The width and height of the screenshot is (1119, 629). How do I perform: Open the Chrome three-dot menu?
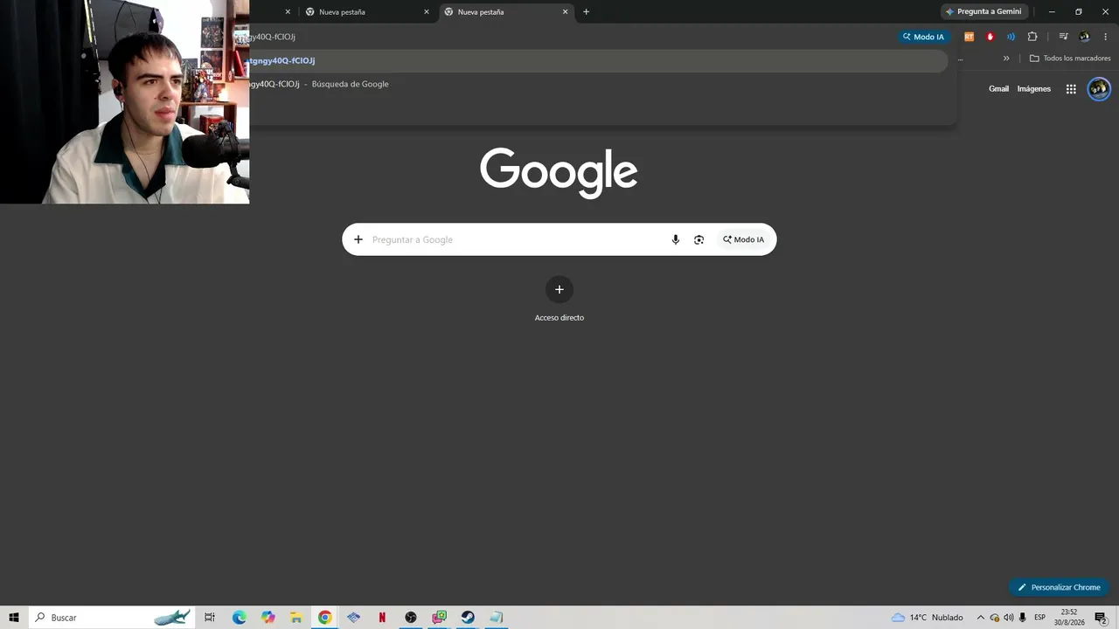[1106, 37]
